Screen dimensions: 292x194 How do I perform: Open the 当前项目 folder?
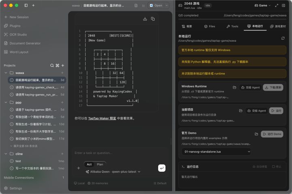[x=240, y=111]
